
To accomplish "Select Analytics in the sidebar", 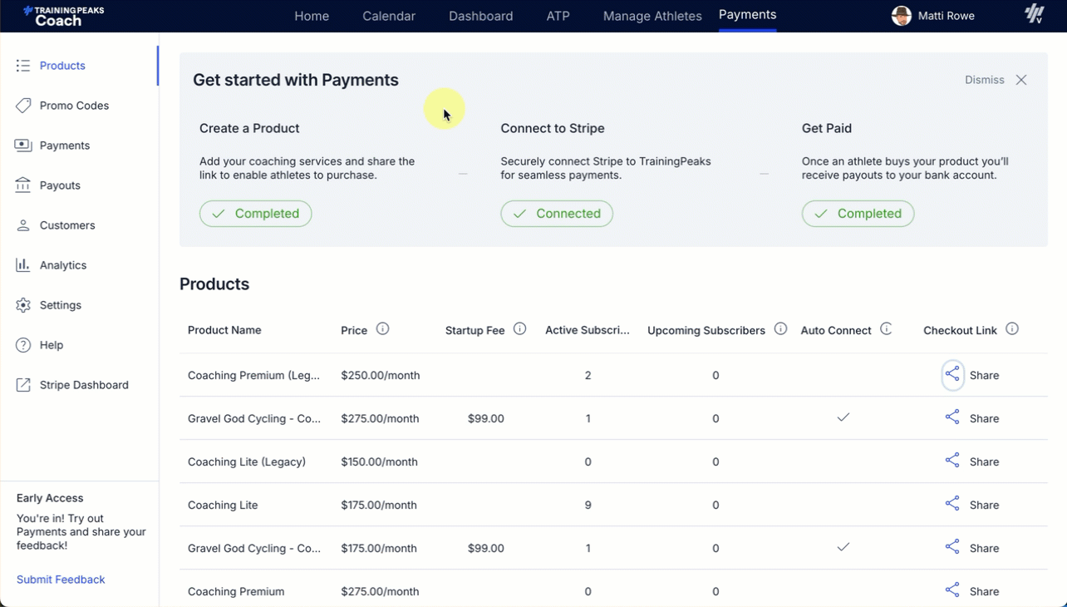I will click(62, 265).
